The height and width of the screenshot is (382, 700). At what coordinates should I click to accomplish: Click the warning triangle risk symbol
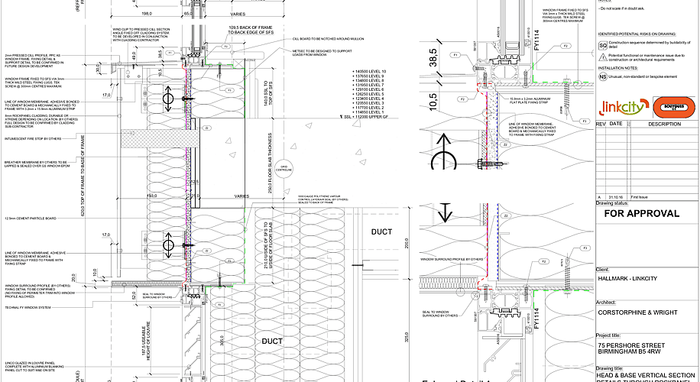coord(603,57)
